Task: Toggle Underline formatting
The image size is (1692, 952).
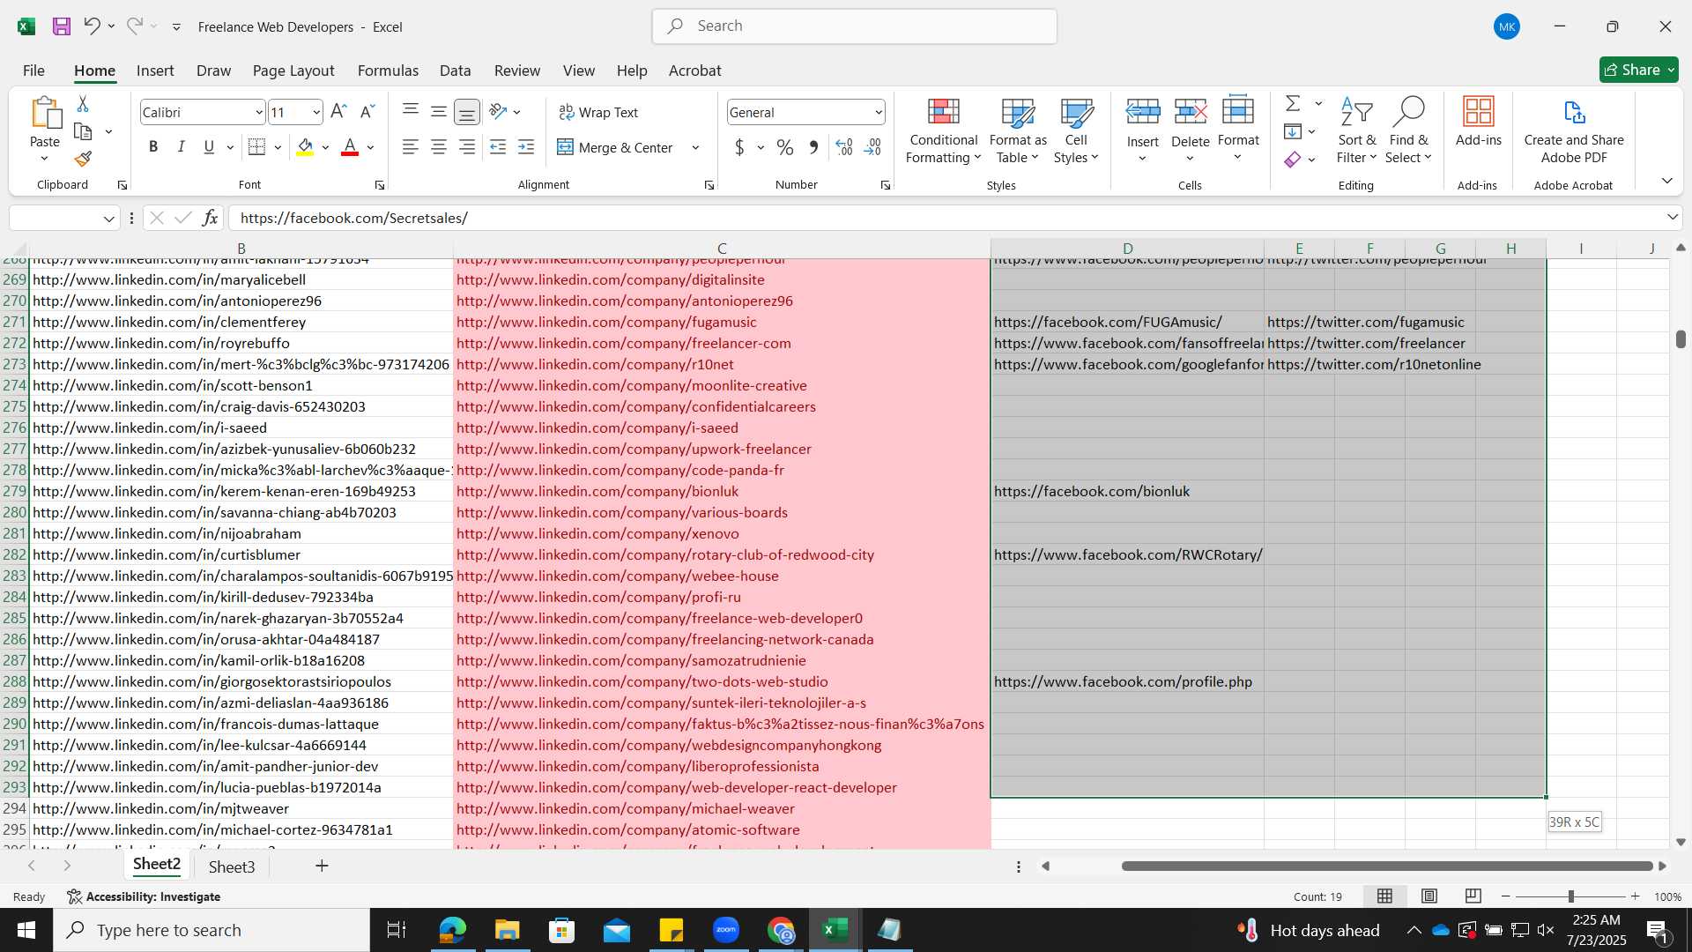Action: [209, 147]
